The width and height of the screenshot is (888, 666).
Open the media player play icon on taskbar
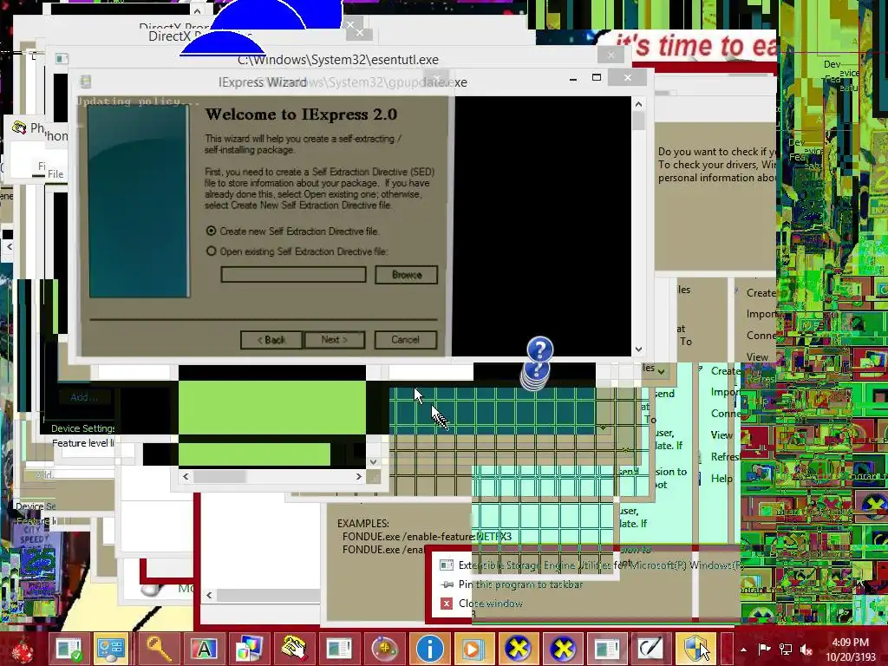(473, 649)
